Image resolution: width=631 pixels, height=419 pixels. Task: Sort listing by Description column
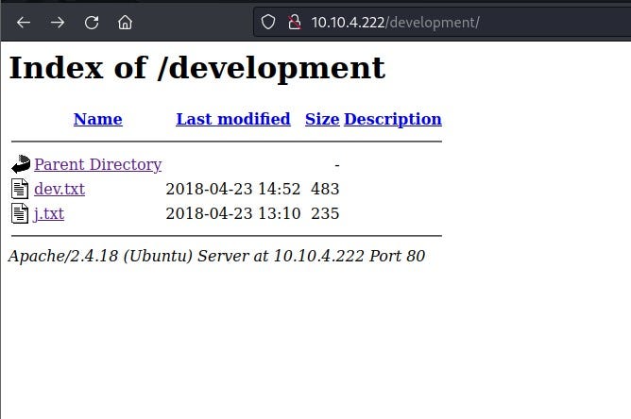click(x=392, y=119)
